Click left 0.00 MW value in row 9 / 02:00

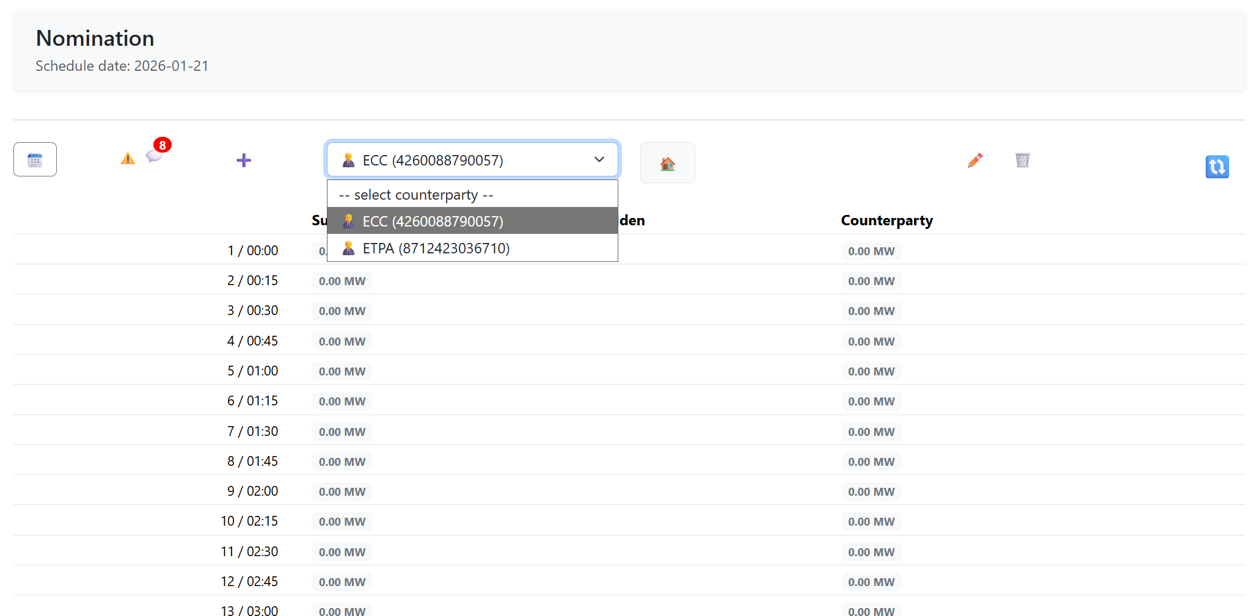342,491
